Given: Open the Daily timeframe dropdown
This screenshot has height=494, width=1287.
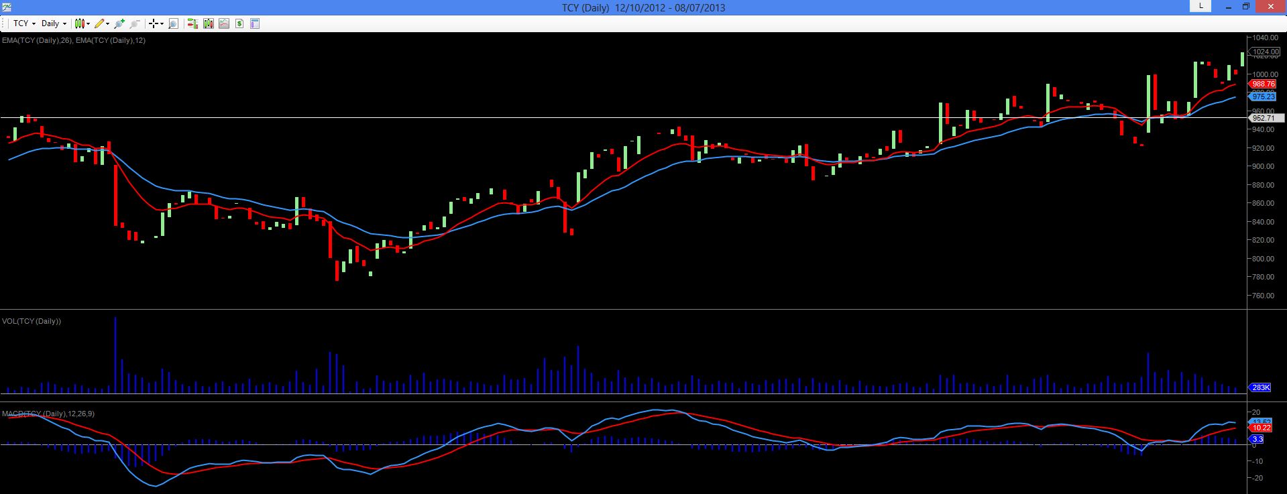Looking at the screenshot, I should tap(54, 23).
